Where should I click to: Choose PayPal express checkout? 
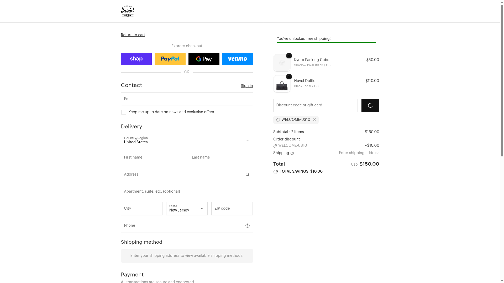click(x=170, y=59)
